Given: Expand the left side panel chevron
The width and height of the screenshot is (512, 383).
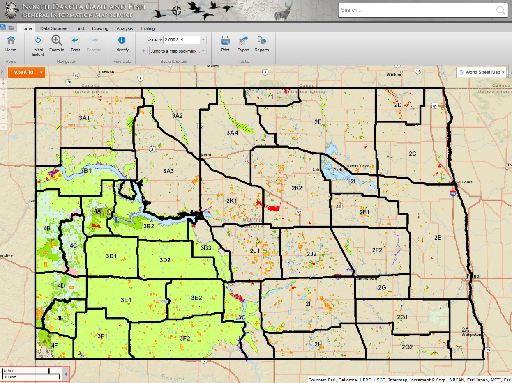Looking at the screenshot, I should point(3,71).
